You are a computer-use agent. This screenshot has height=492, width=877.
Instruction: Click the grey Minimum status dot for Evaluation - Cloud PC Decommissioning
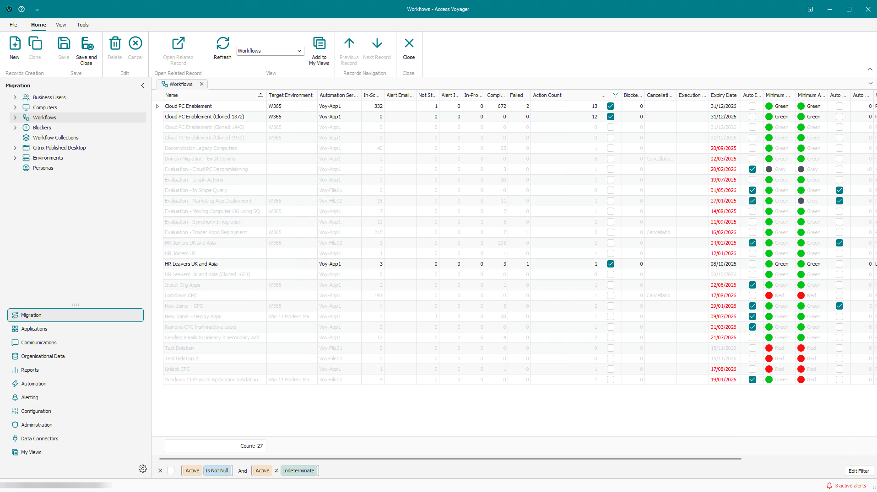(769, 169)
